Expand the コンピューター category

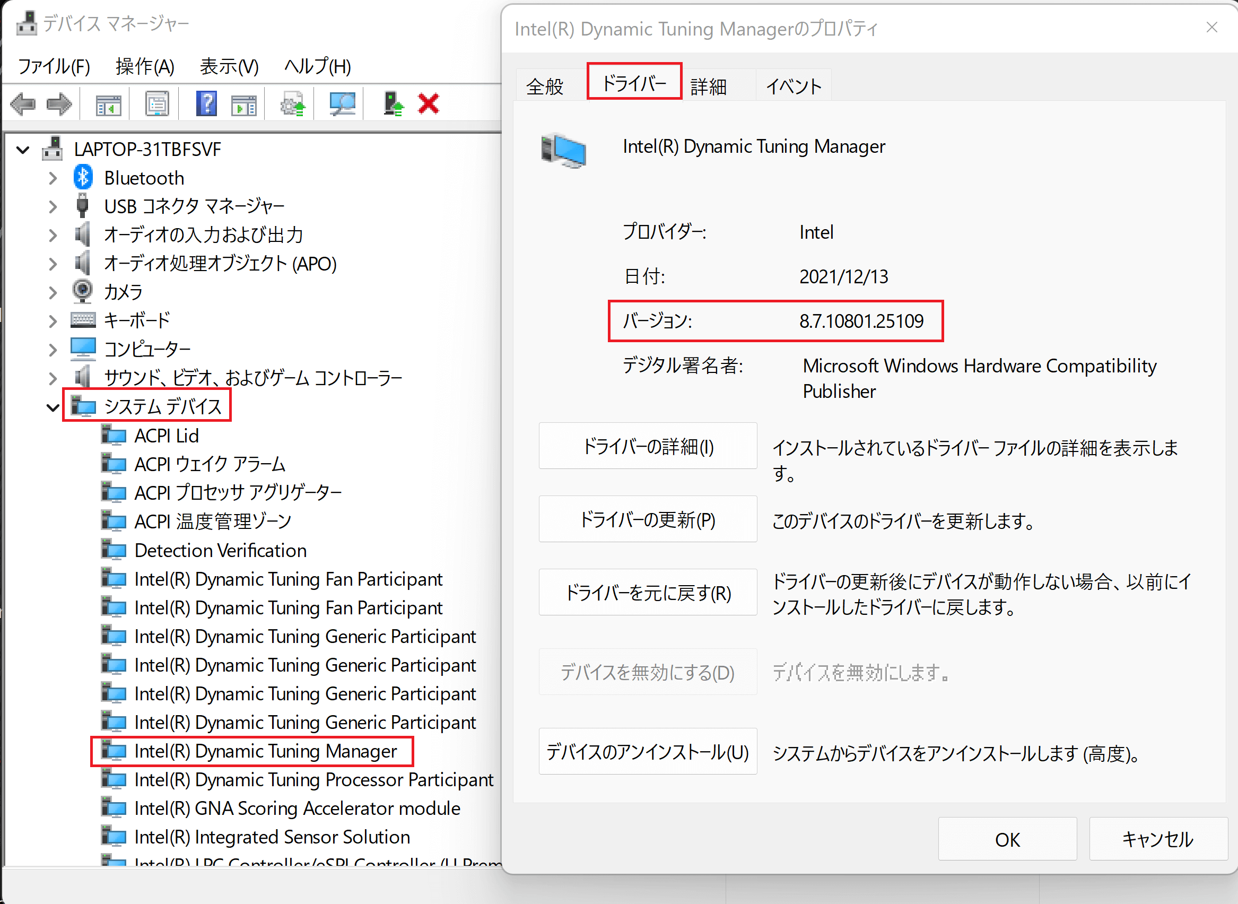click(53, 349)
